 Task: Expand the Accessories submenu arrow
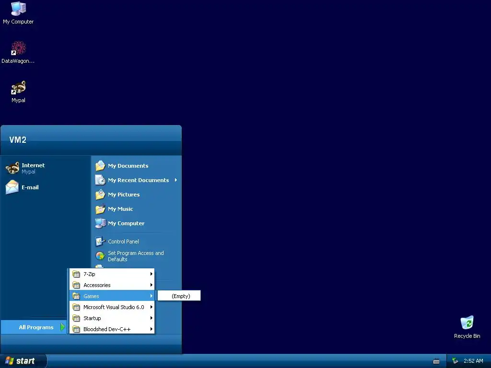pyautogui.click(x=151, y=285)
